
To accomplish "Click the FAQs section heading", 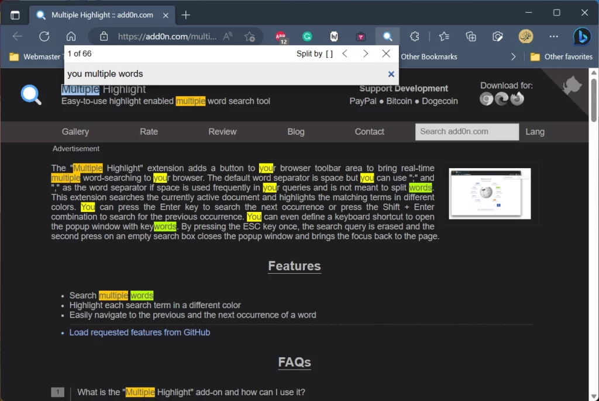I will [294, 362].
